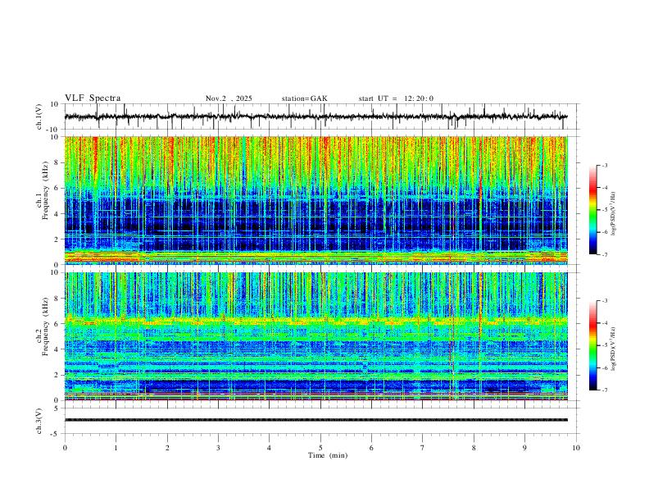
Task: Click the '-10' tick of ch.1(V) axis
Action: [x=53, y=130]
